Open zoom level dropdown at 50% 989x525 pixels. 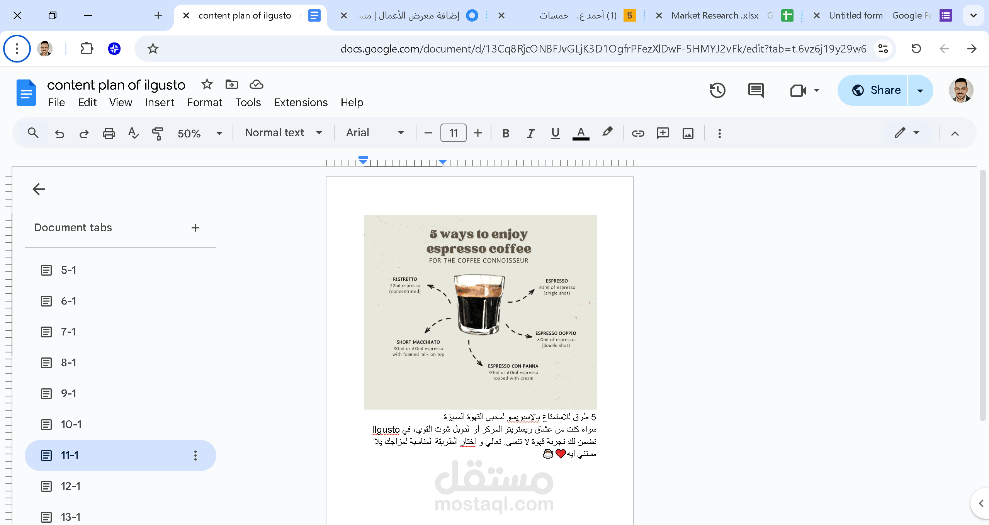200,133
